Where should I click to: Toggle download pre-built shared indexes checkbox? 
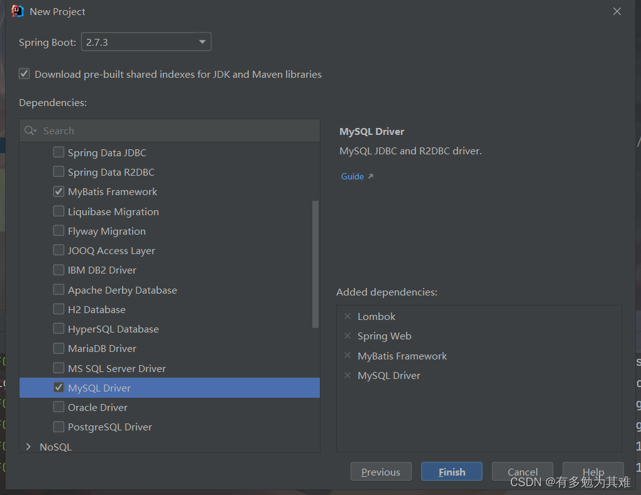(24, 74)
